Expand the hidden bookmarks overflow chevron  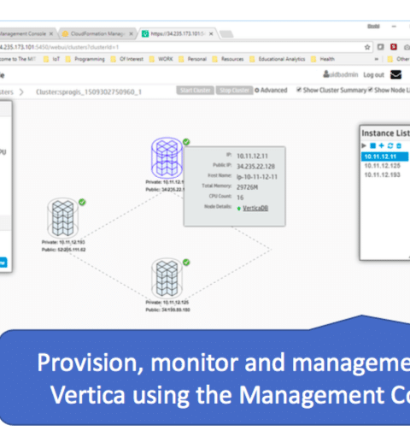[377, 59]
